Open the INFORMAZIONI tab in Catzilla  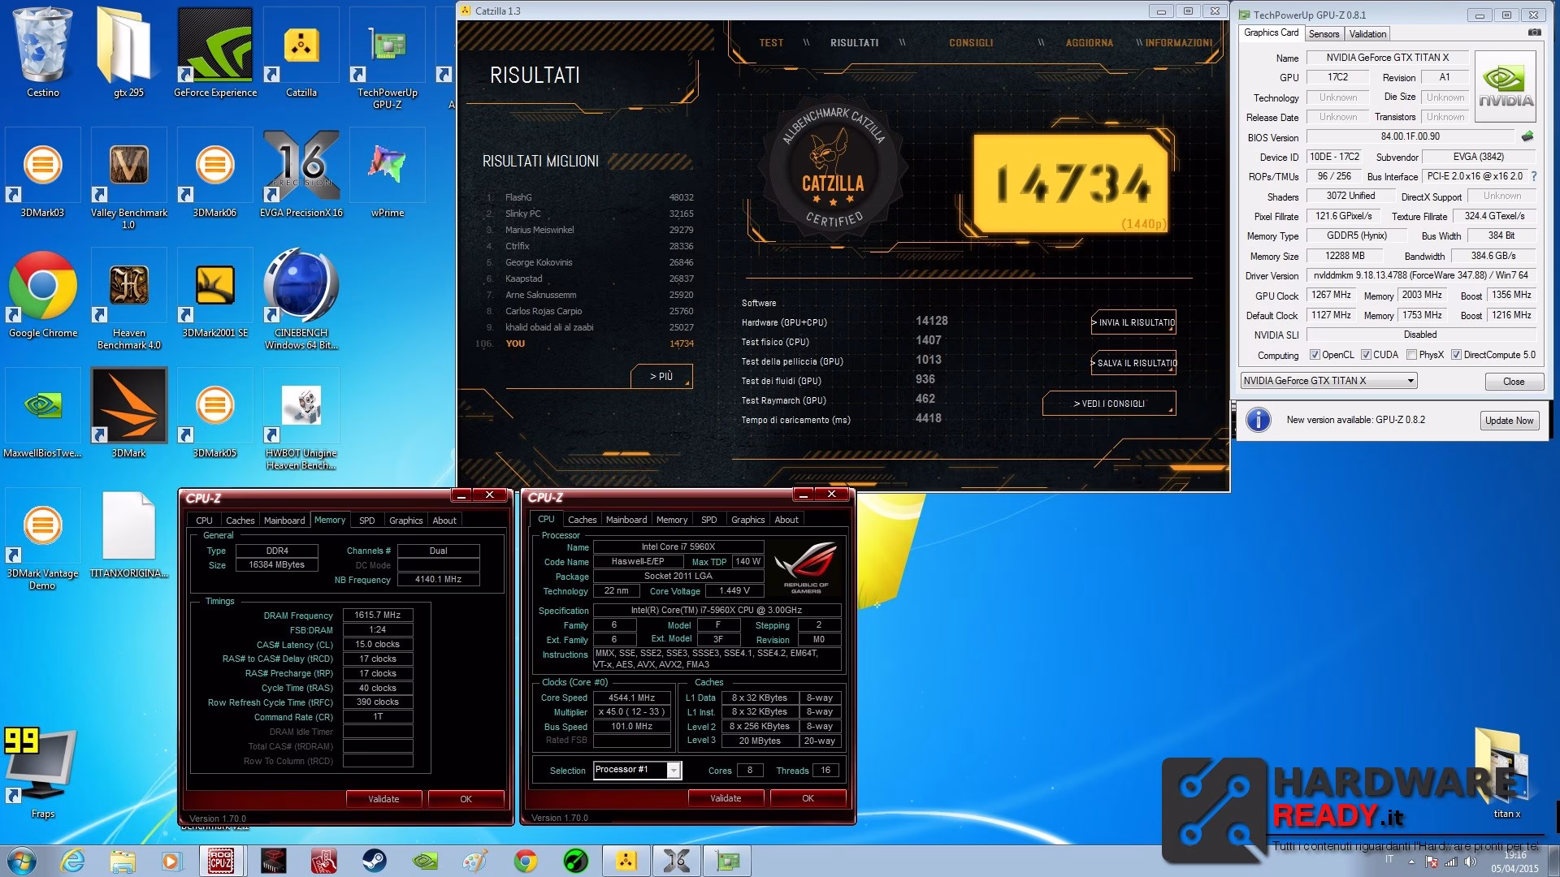coord(1179,43)
